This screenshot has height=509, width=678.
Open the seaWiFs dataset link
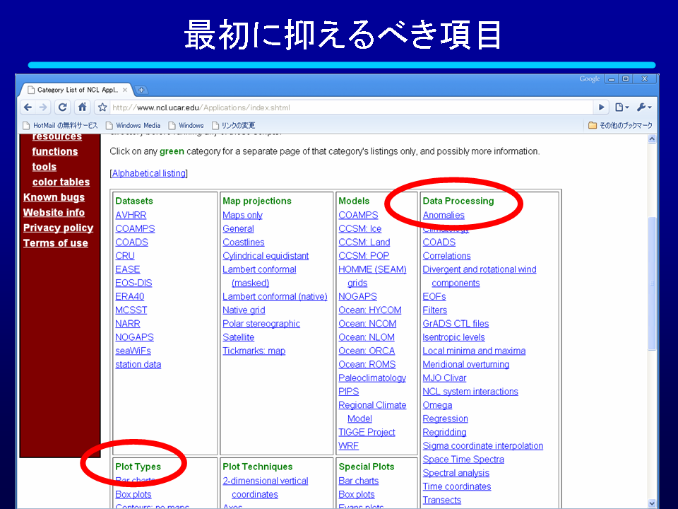(133, 351)
